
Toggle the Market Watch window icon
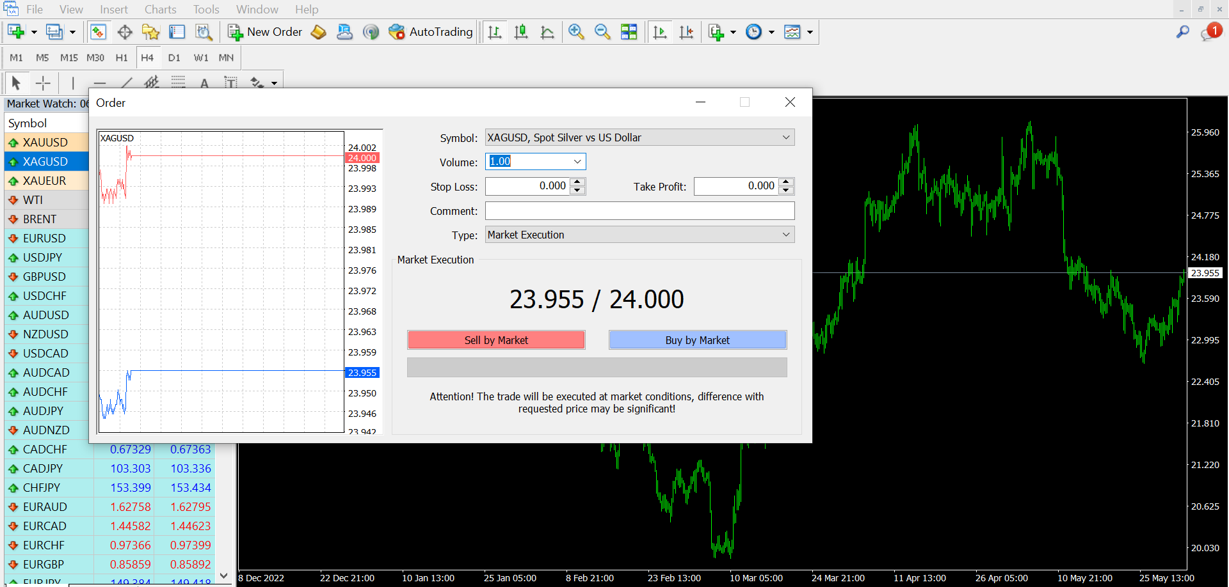click(98, 32)
